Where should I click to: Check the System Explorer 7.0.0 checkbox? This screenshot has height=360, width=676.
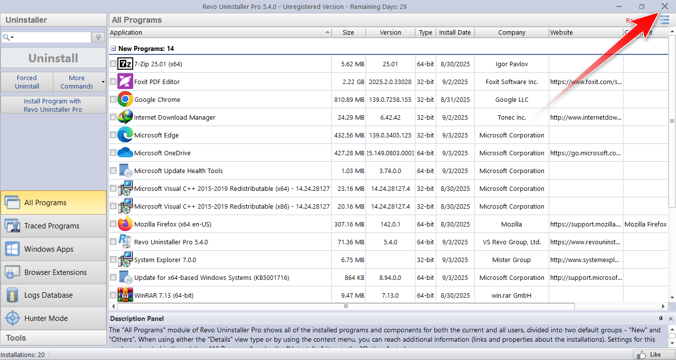tap(113, 260)
